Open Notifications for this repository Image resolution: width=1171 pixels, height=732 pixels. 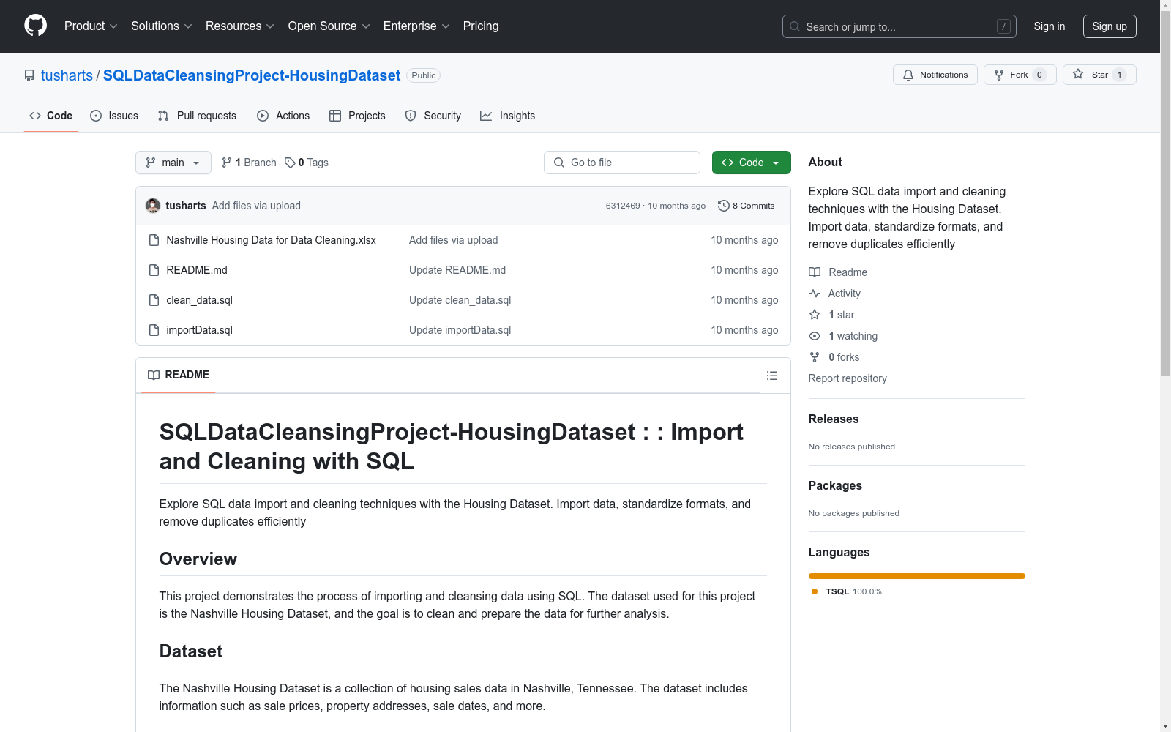tap(935, 75)
